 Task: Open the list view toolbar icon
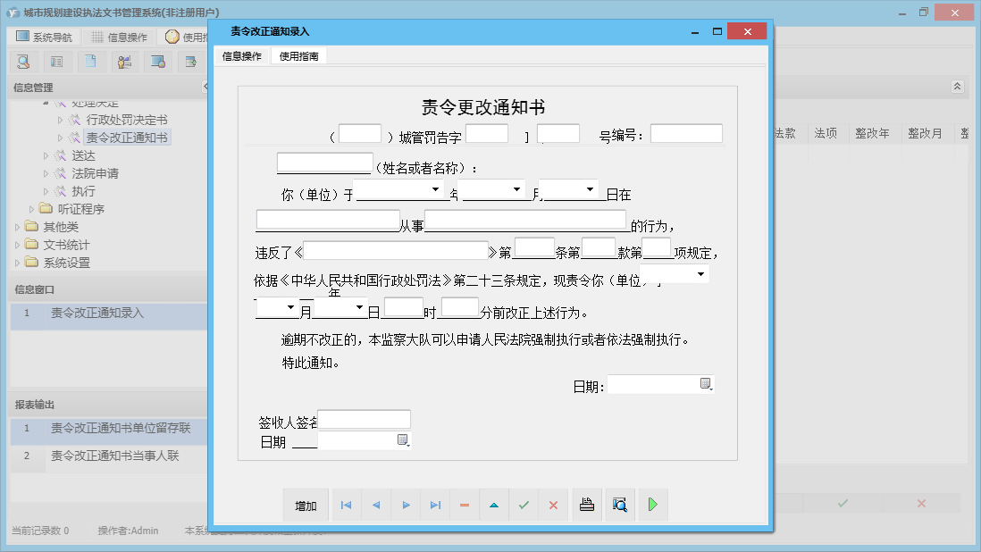point(56,61)
